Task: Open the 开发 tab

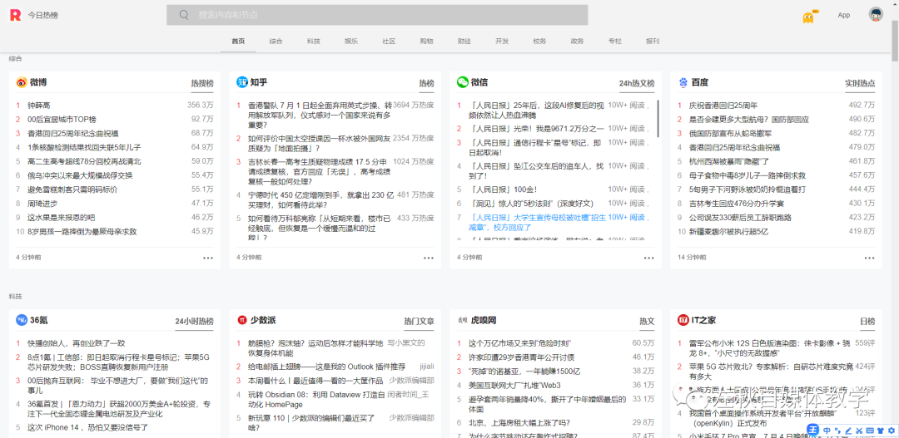Action: tap(502, 42)
